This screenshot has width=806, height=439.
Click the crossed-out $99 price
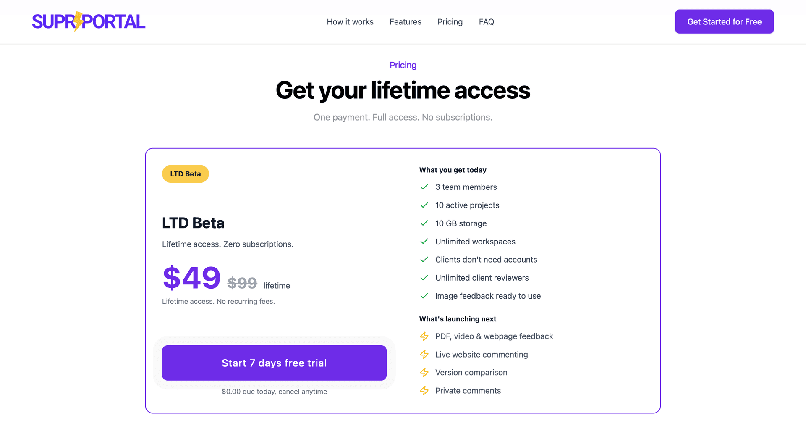(x=242, y=283)
